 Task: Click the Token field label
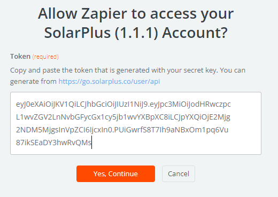(x=20, y=57)
